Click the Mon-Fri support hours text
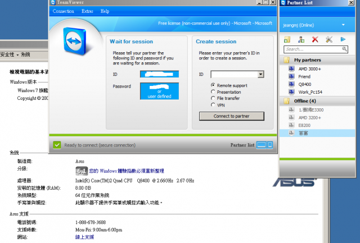The image size is (360, 243). (99, 230)
